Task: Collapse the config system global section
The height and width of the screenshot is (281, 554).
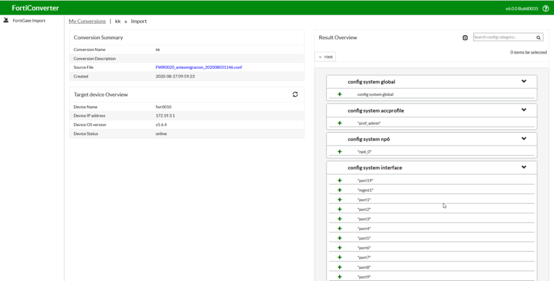Action: pyautogui.click(x=524, y=81)
